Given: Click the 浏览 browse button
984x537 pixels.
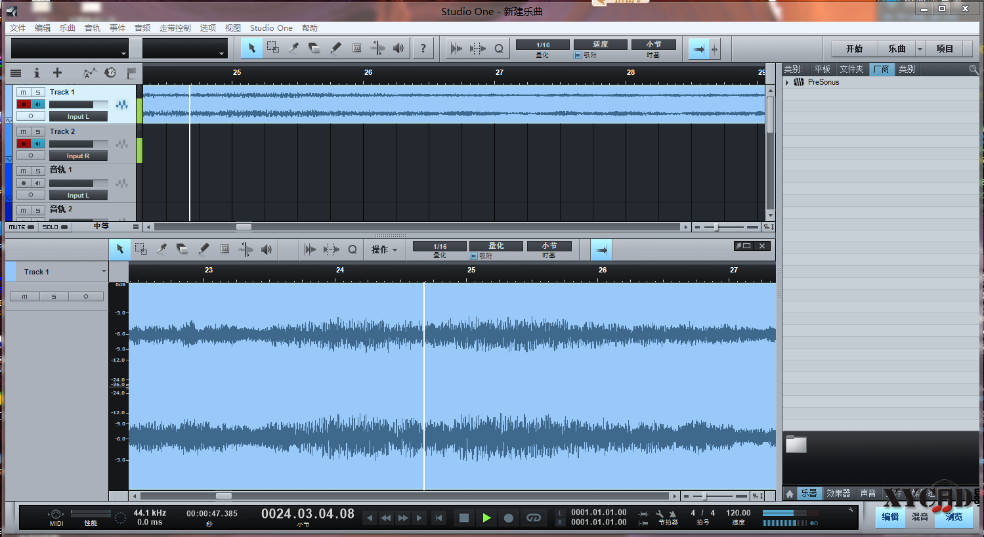Looking at the screenshot, I should pos(954,517).
